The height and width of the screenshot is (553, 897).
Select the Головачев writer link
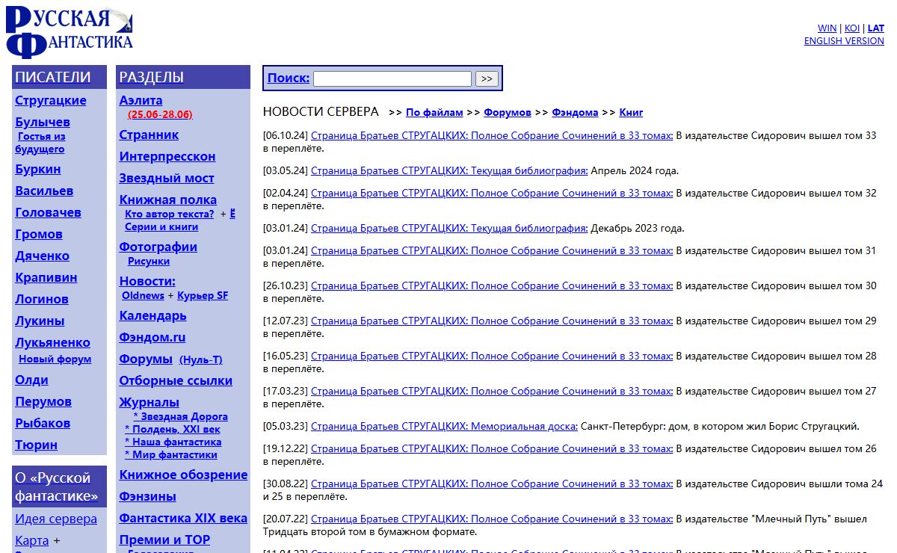click(48, 212)
